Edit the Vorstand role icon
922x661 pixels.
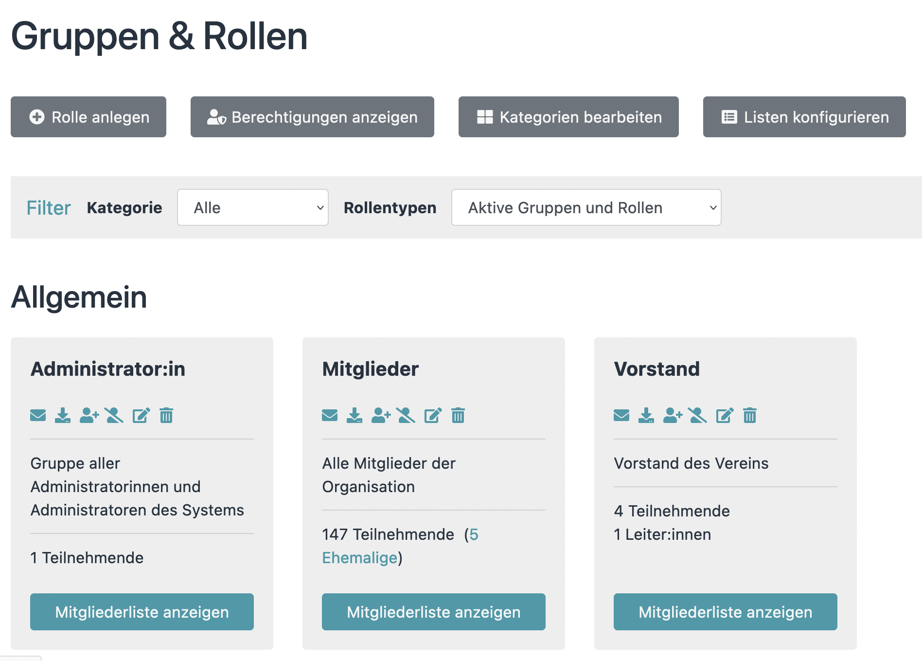click(725, 415)
